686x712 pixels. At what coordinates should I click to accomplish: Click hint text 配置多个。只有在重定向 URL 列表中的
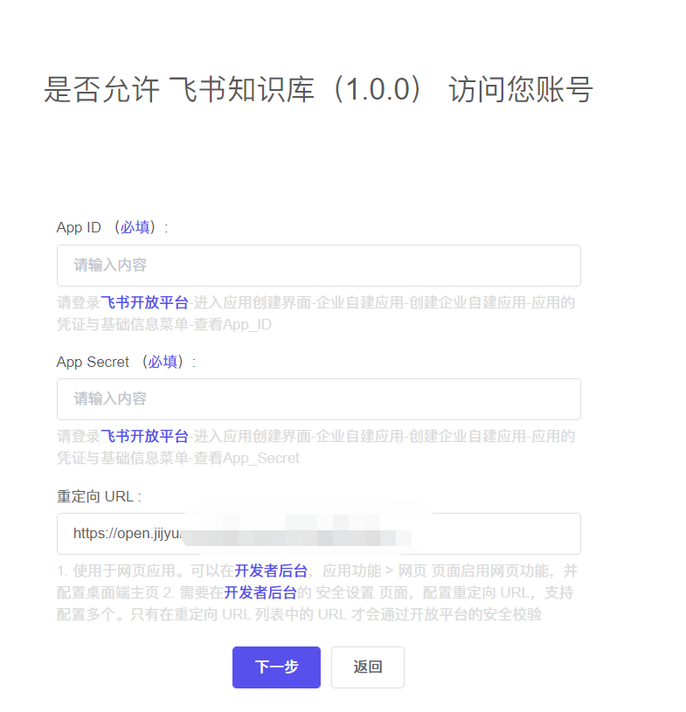[x=185, y=614]
